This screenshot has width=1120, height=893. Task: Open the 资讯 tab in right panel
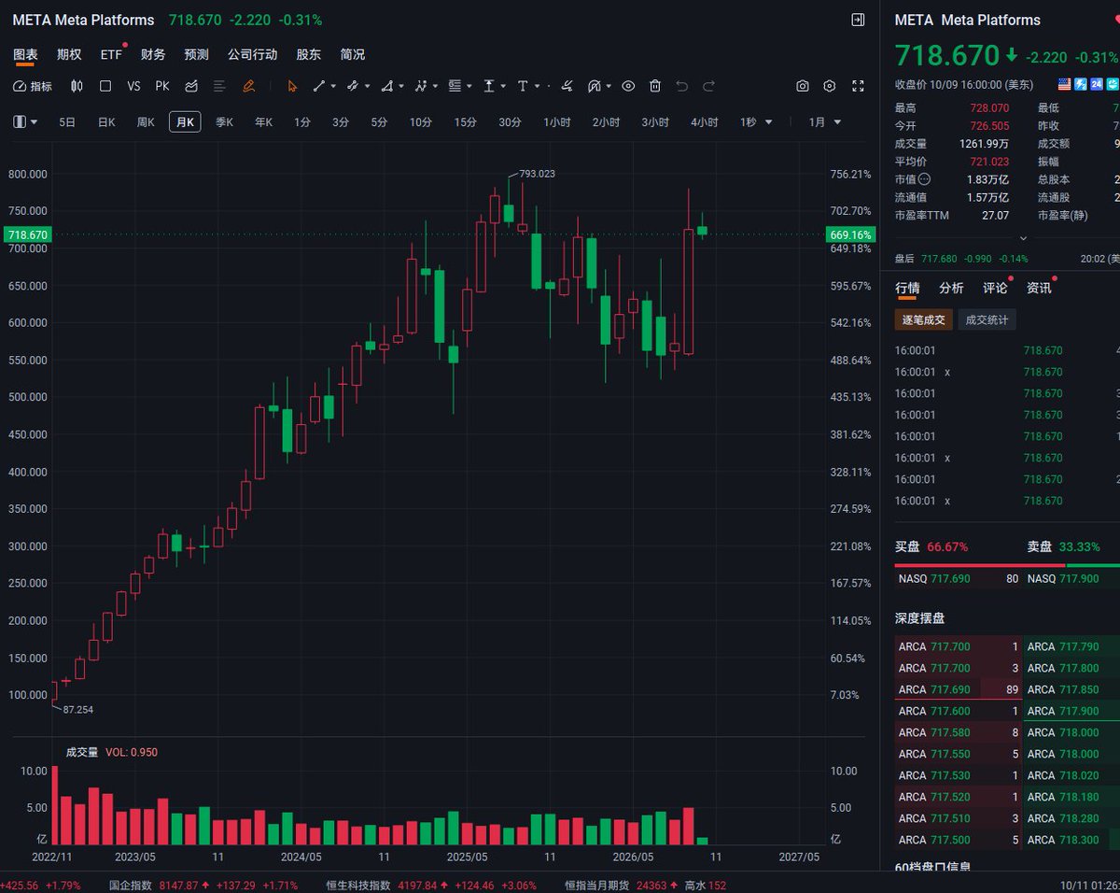[x=1039, y=288]
